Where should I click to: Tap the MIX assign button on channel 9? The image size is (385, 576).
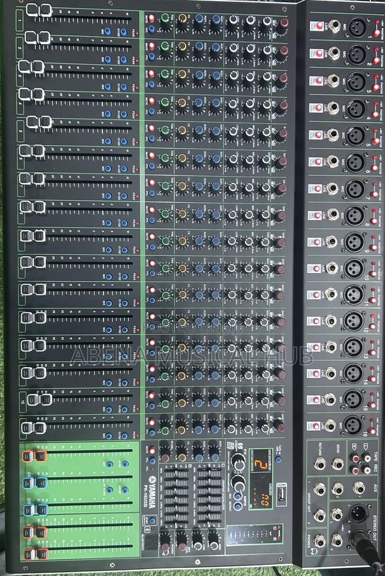coord(109,250)
